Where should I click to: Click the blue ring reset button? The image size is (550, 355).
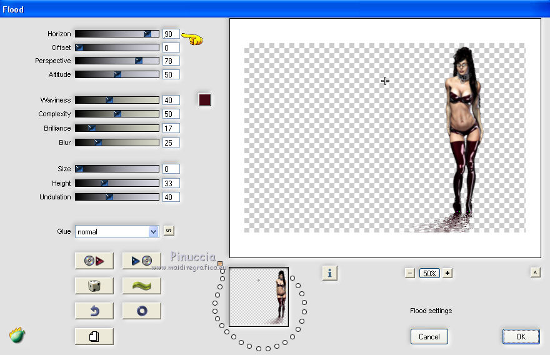coord(142,311)
